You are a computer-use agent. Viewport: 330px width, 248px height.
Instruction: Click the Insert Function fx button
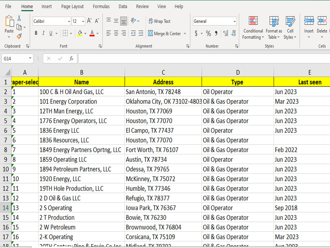click(71, 59)
